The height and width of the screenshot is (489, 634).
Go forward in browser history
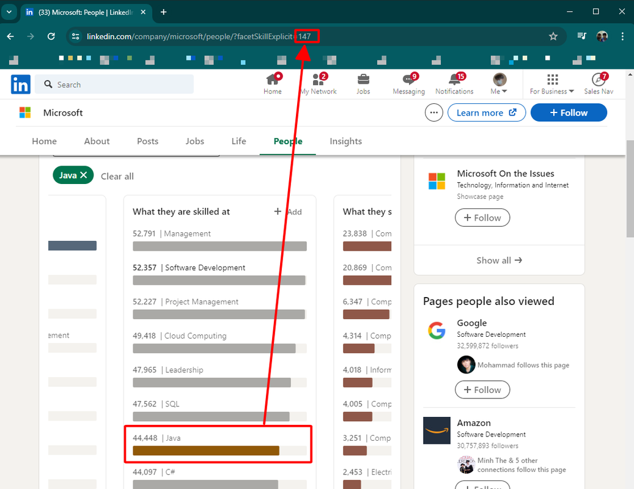pos(31,37)
